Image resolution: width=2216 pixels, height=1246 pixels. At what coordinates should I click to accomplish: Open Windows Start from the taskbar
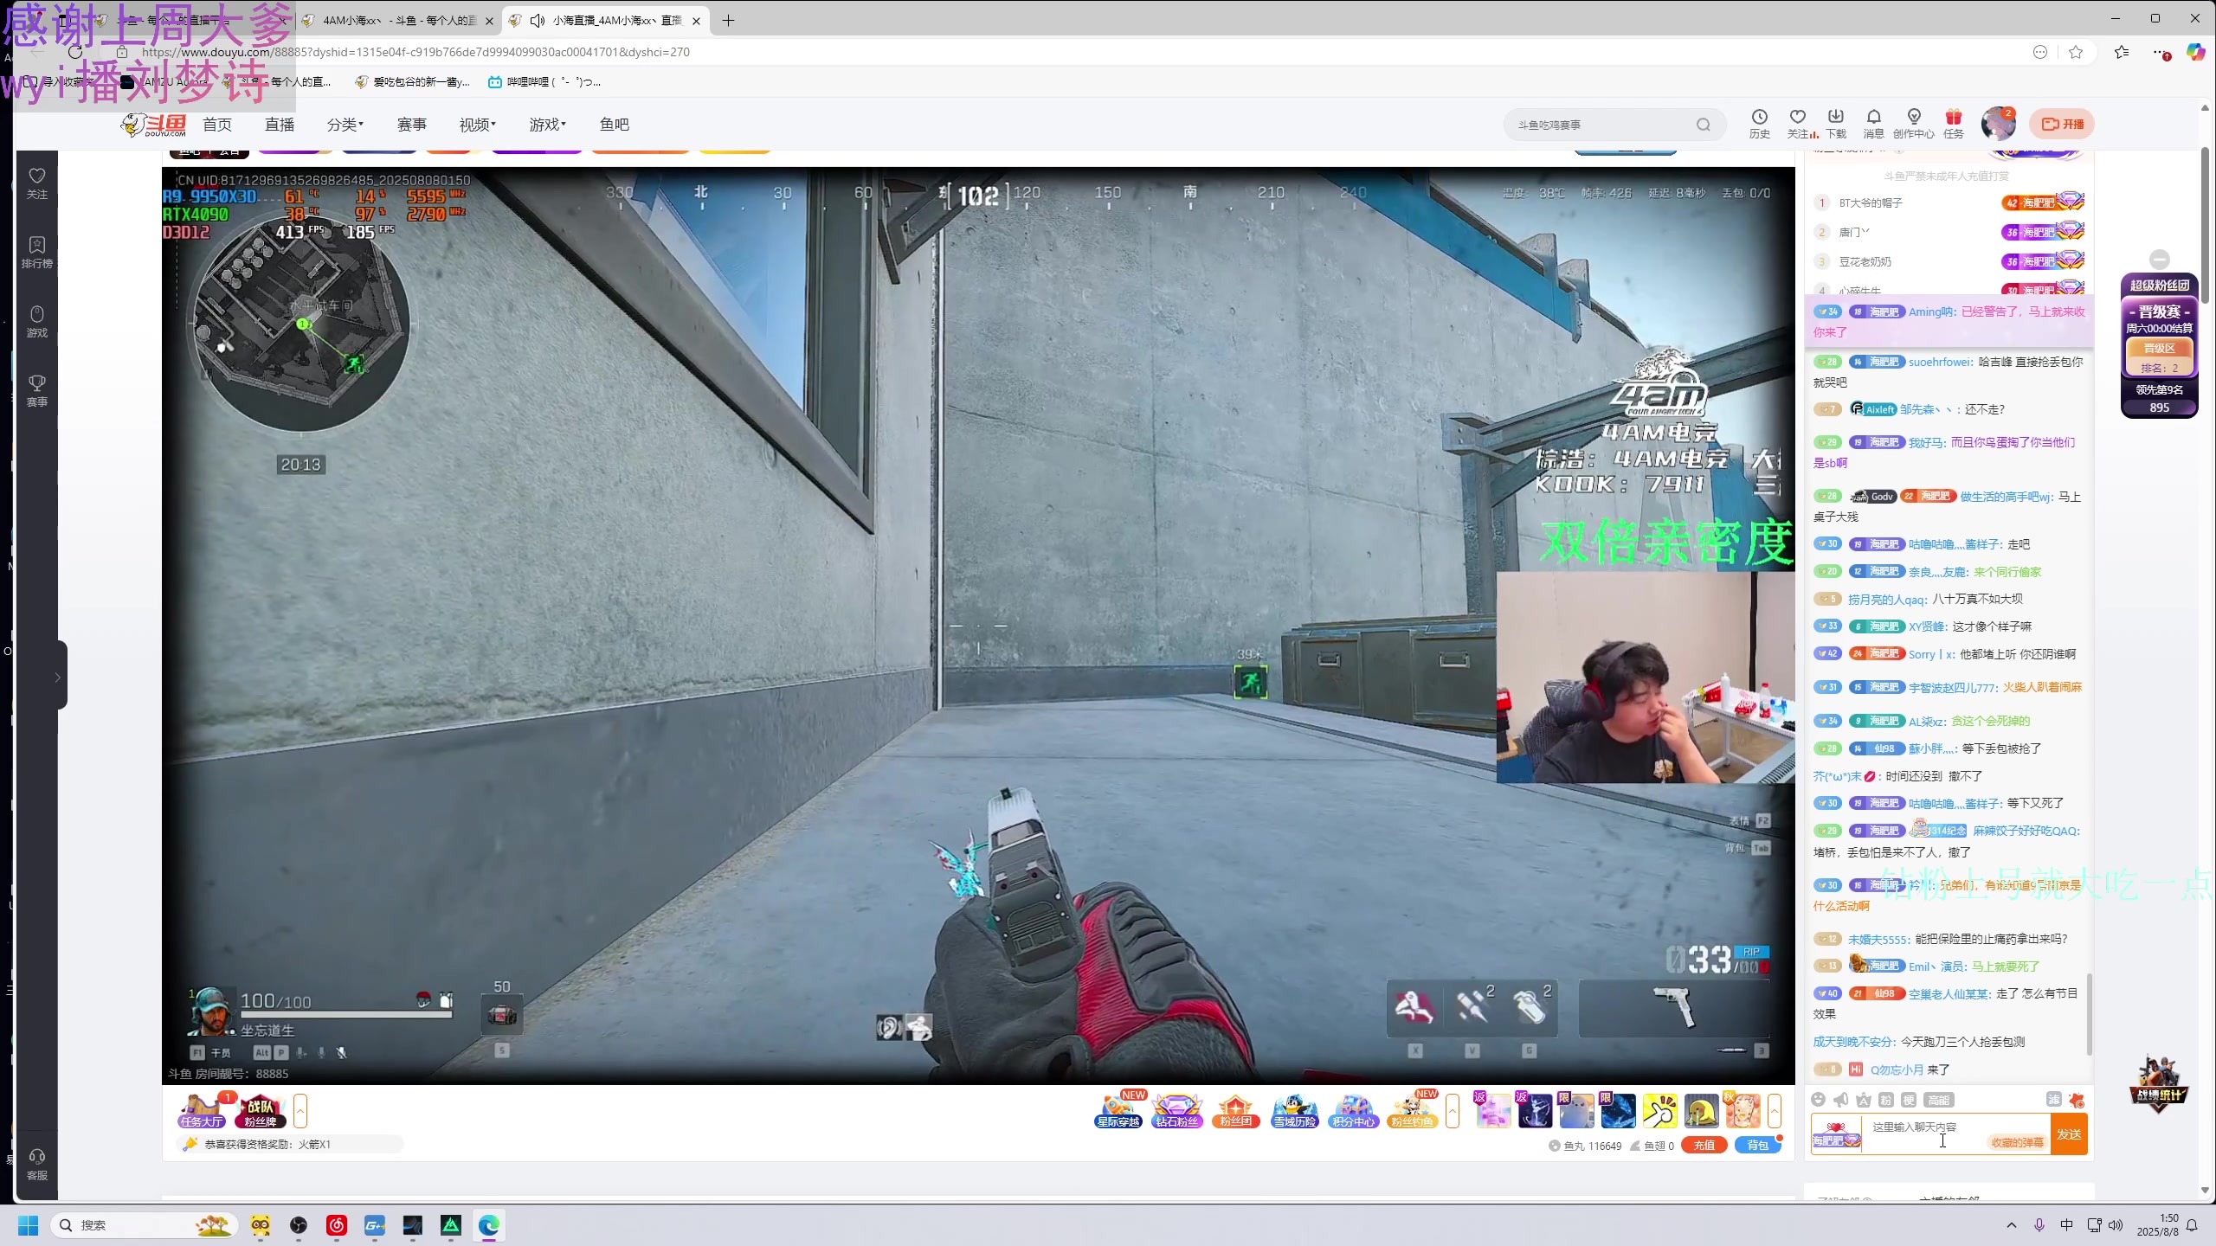tap(28, 1225)
